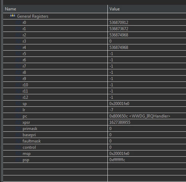Click the register icon beside sp
Screen dimensions: 186x182
pyautogui.click(x=18, y=104)
